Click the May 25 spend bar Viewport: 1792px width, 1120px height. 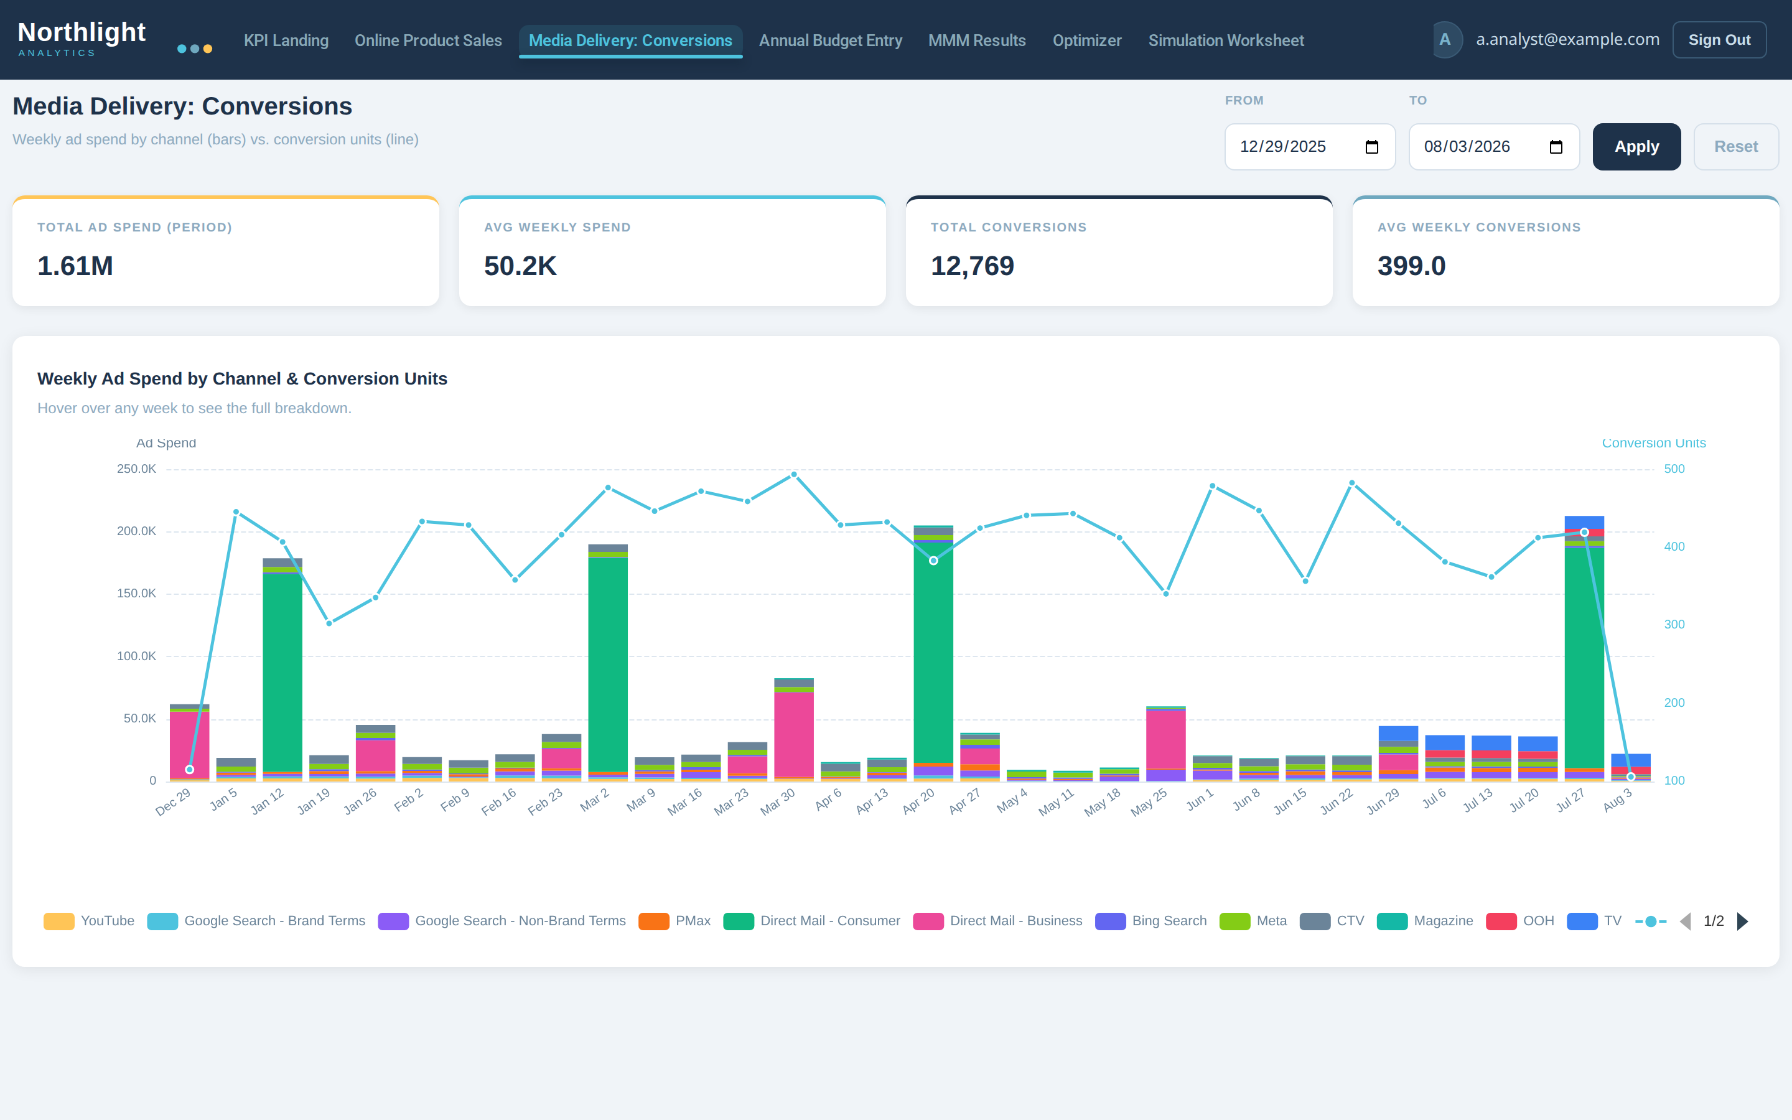coord(1165,744)
